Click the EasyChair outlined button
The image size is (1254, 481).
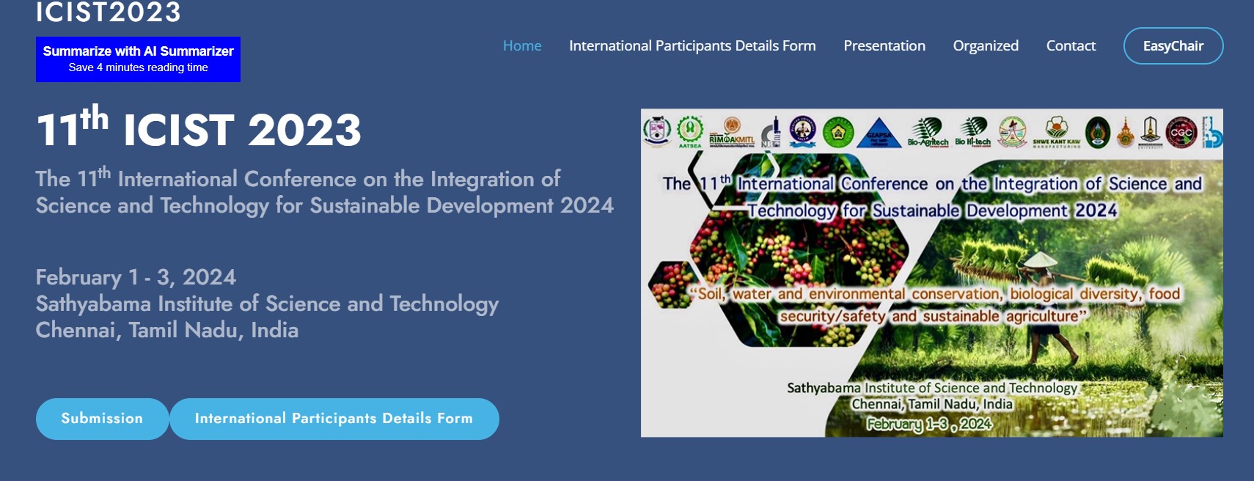coord(1173,45)
